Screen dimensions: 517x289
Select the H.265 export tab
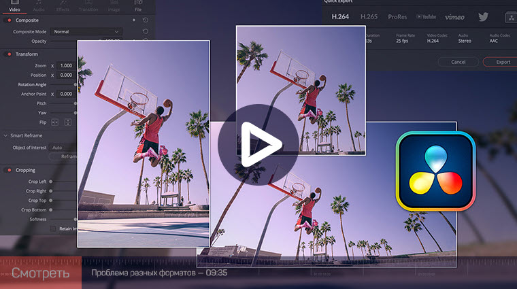pos(369,17)
